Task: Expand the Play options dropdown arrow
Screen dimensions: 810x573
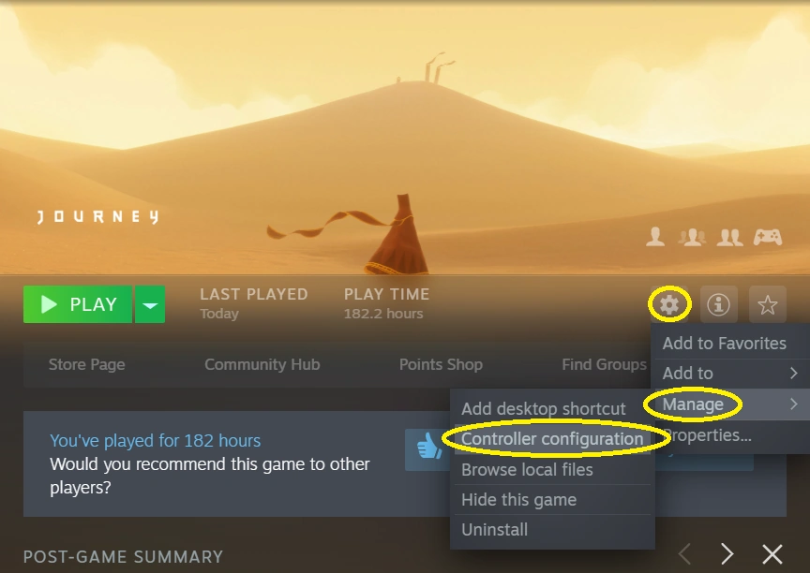Action: [150, 304]
